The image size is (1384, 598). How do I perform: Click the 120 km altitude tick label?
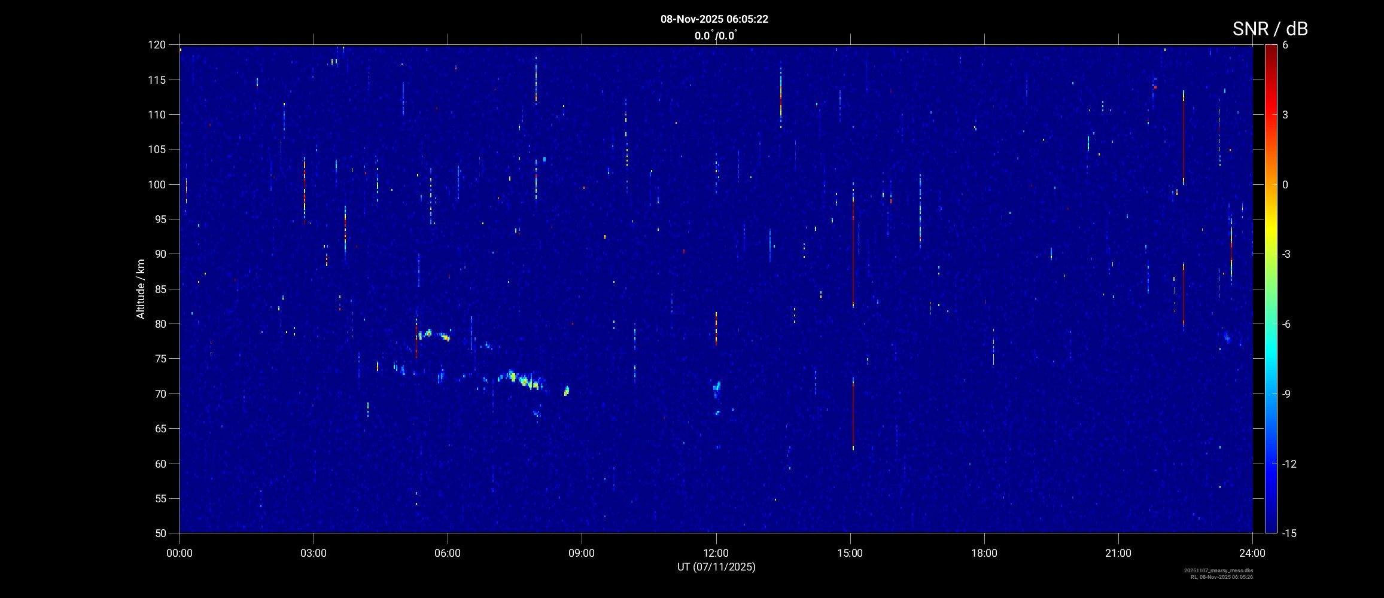click(x=157, y=45)
